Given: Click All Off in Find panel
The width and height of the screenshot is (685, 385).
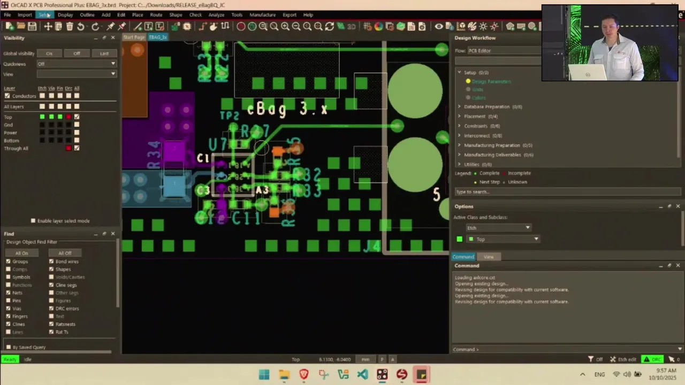Looking at the screenshot, I should [x=65, y=253].
